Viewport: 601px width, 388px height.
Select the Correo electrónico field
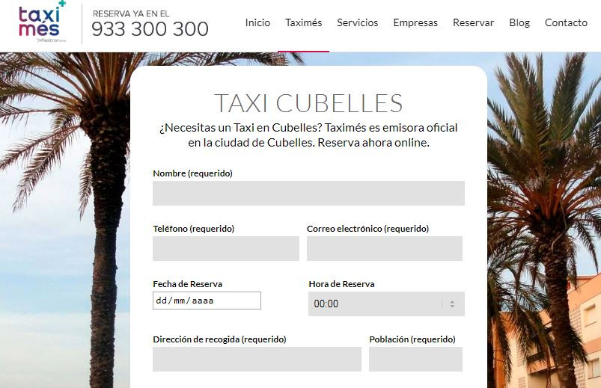[385, 248]
